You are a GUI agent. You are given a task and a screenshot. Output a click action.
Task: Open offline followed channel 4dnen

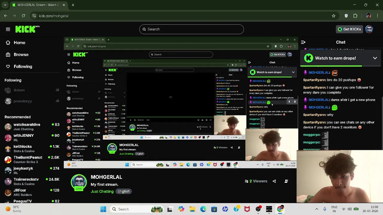(32, 90)
